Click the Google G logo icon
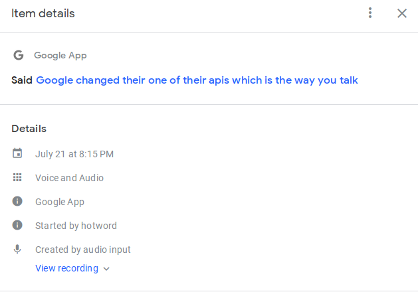The image size is (418, 298). [19, 55]
